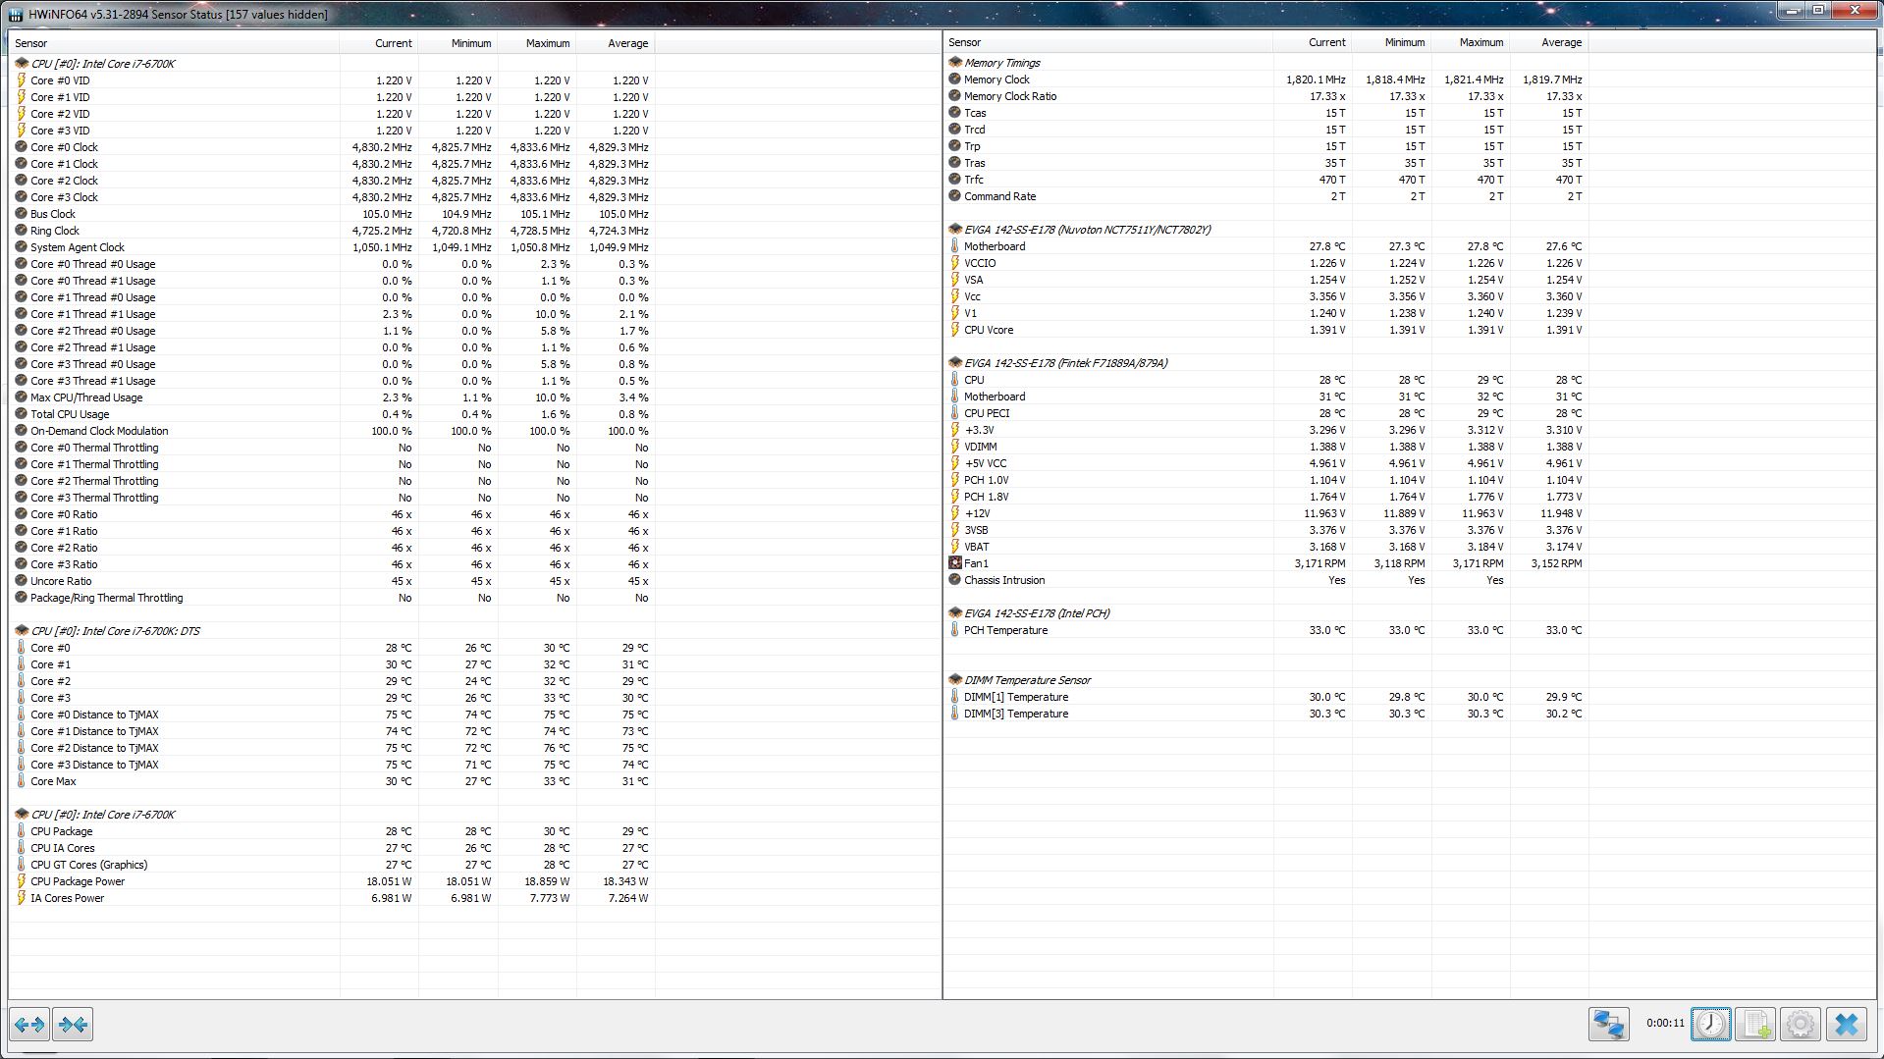Collapse the EVGA Intel PCH sensor group
Screen dimensions: 1884x1059
pos(954,613)
